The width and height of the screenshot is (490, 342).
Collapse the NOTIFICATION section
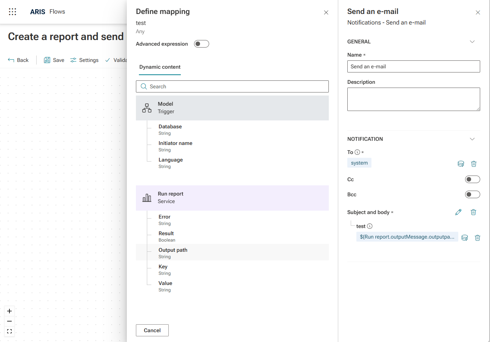472,139
